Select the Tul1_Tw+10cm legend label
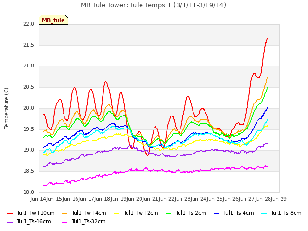 [36, 213]
